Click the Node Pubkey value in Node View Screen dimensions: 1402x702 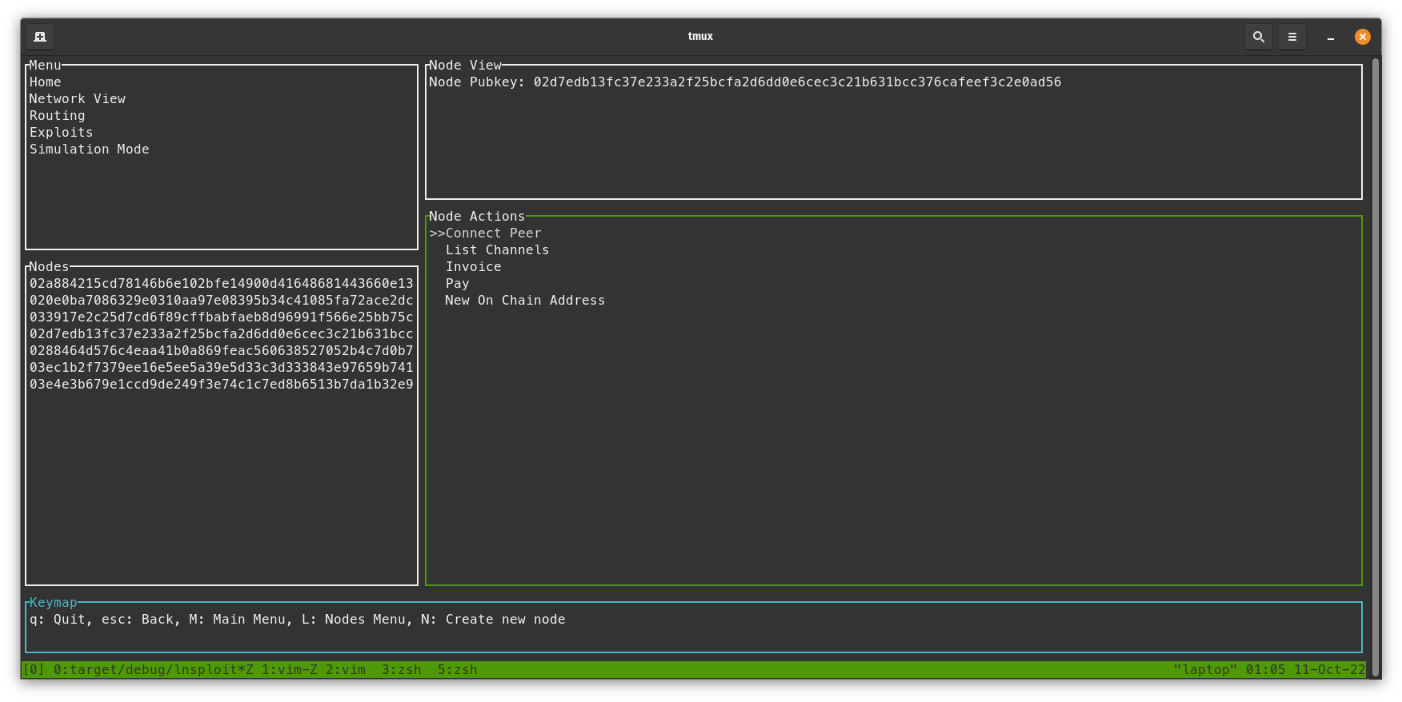coord(798,82)
